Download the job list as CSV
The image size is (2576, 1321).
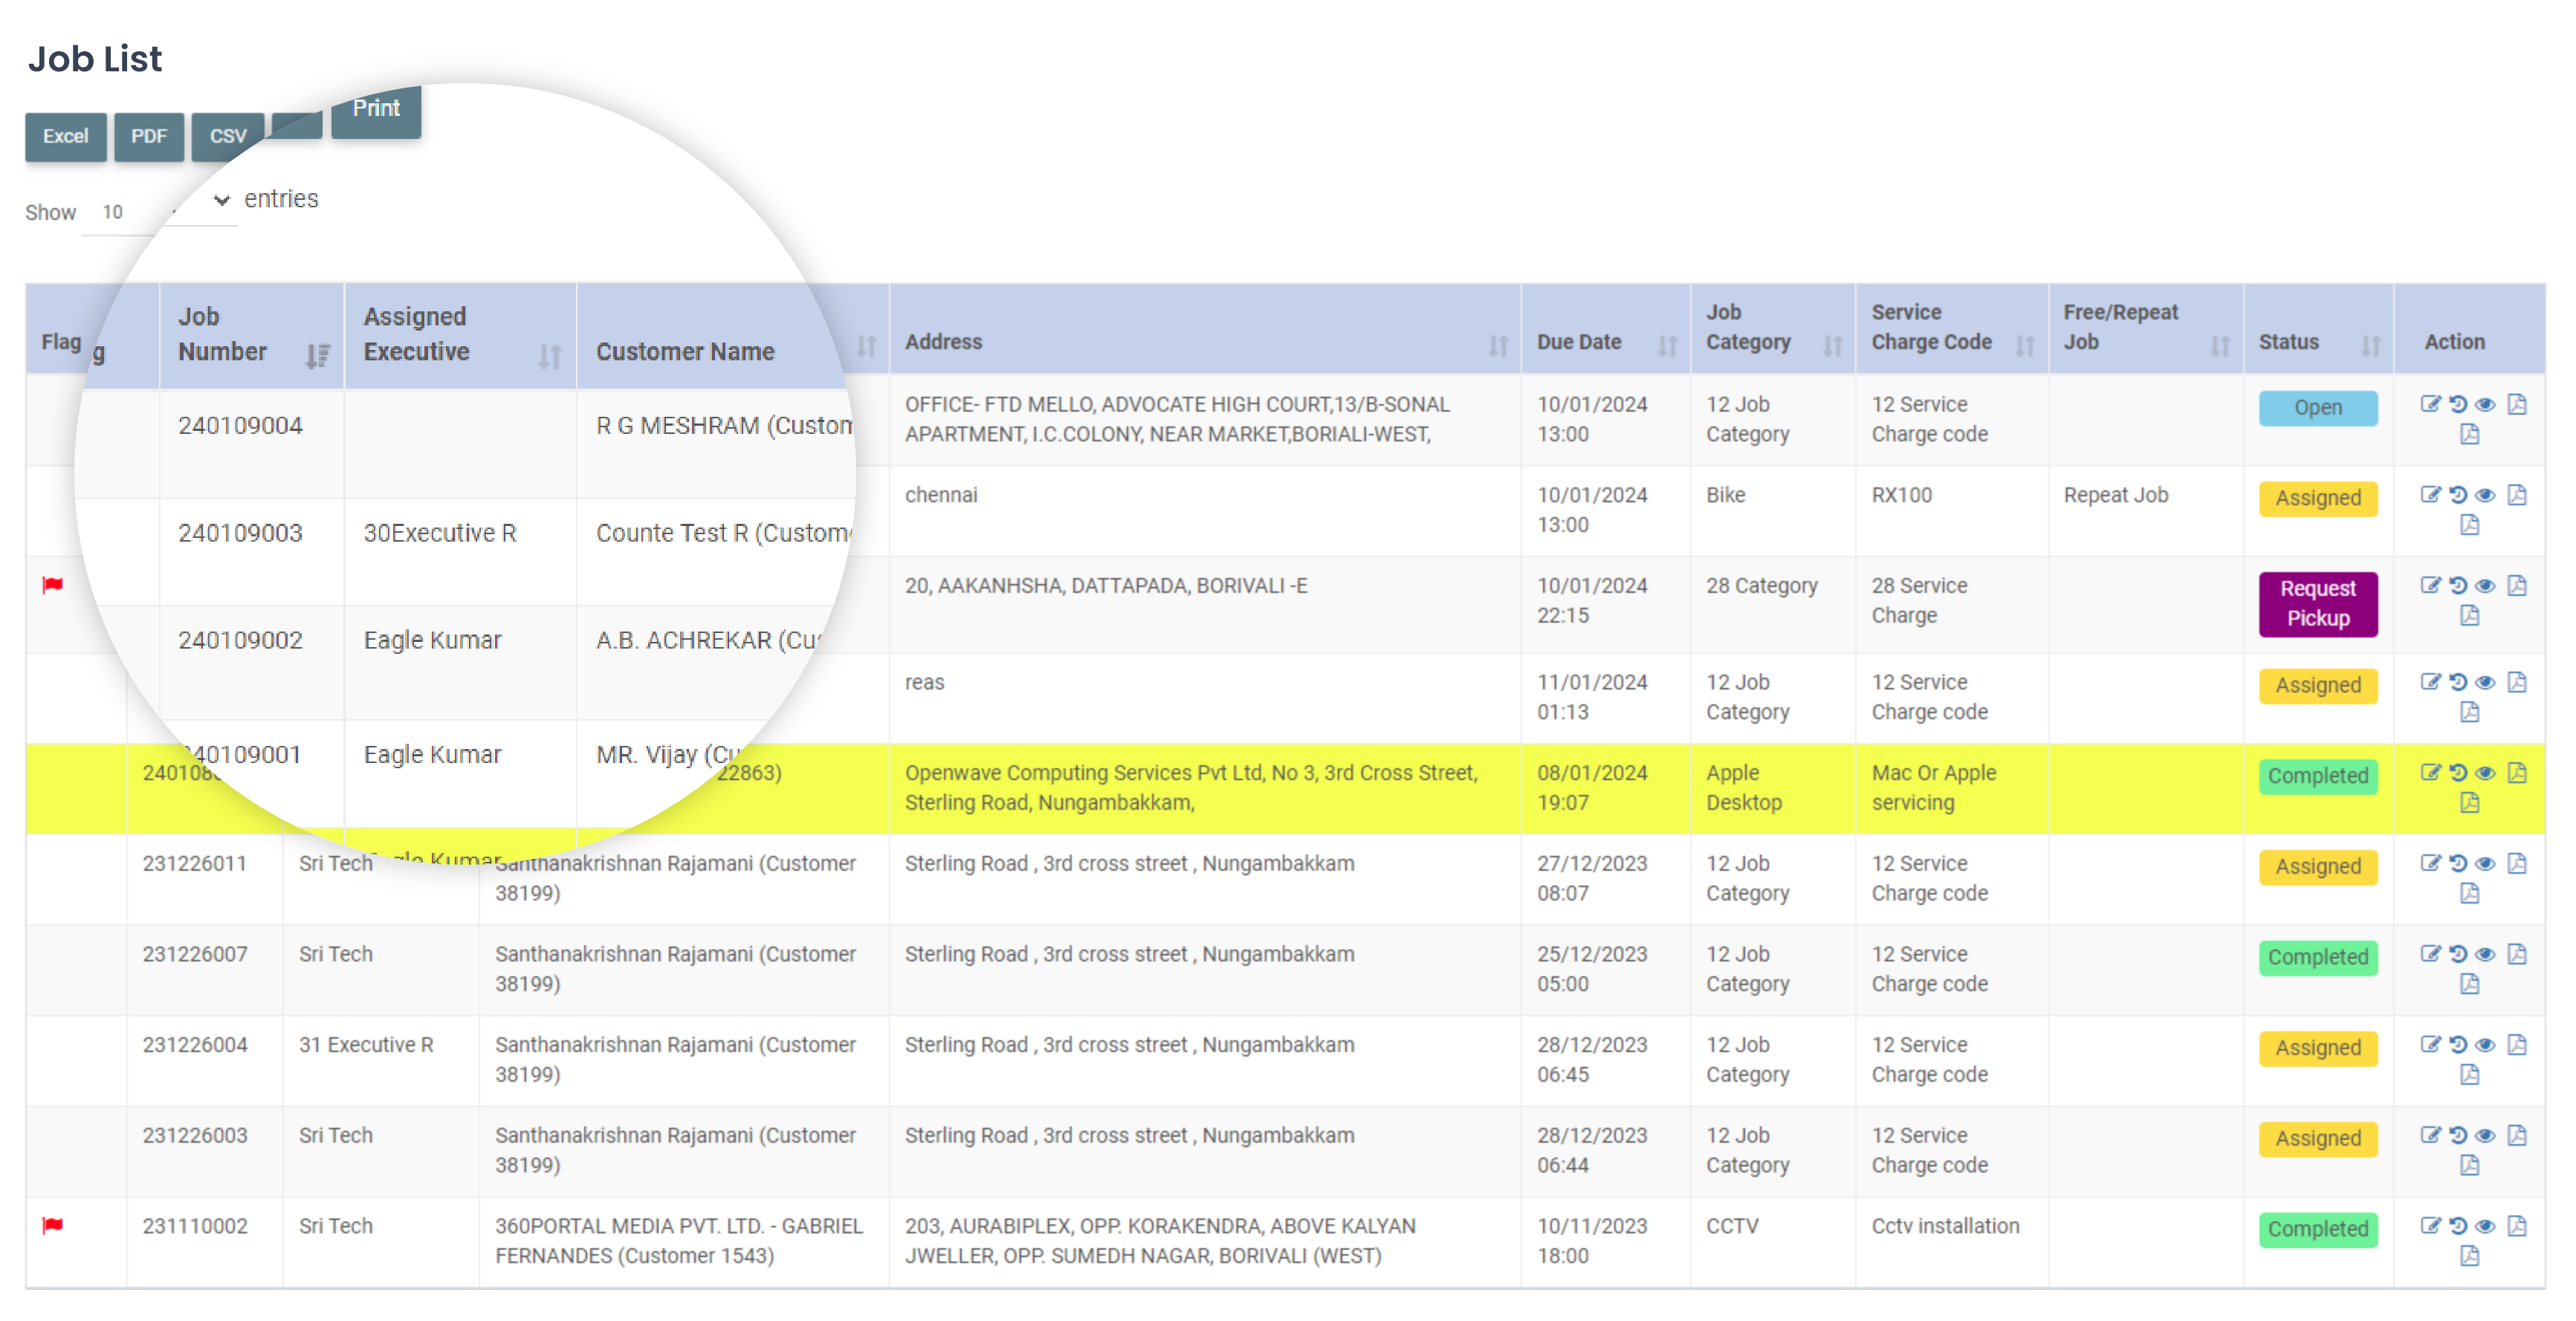pos(228,136)
